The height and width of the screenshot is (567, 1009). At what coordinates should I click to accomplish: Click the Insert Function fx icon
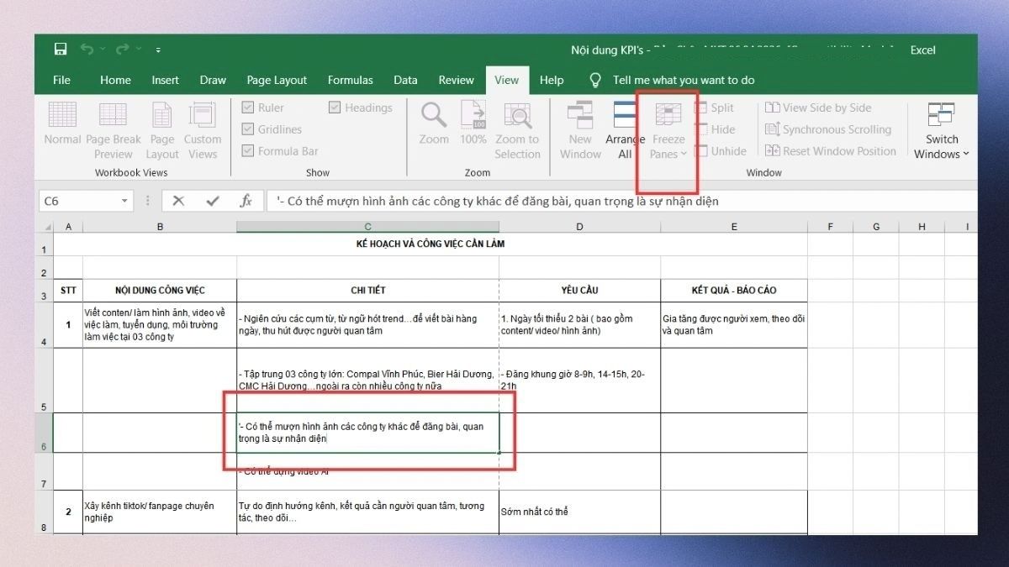(x=246, y=201)
